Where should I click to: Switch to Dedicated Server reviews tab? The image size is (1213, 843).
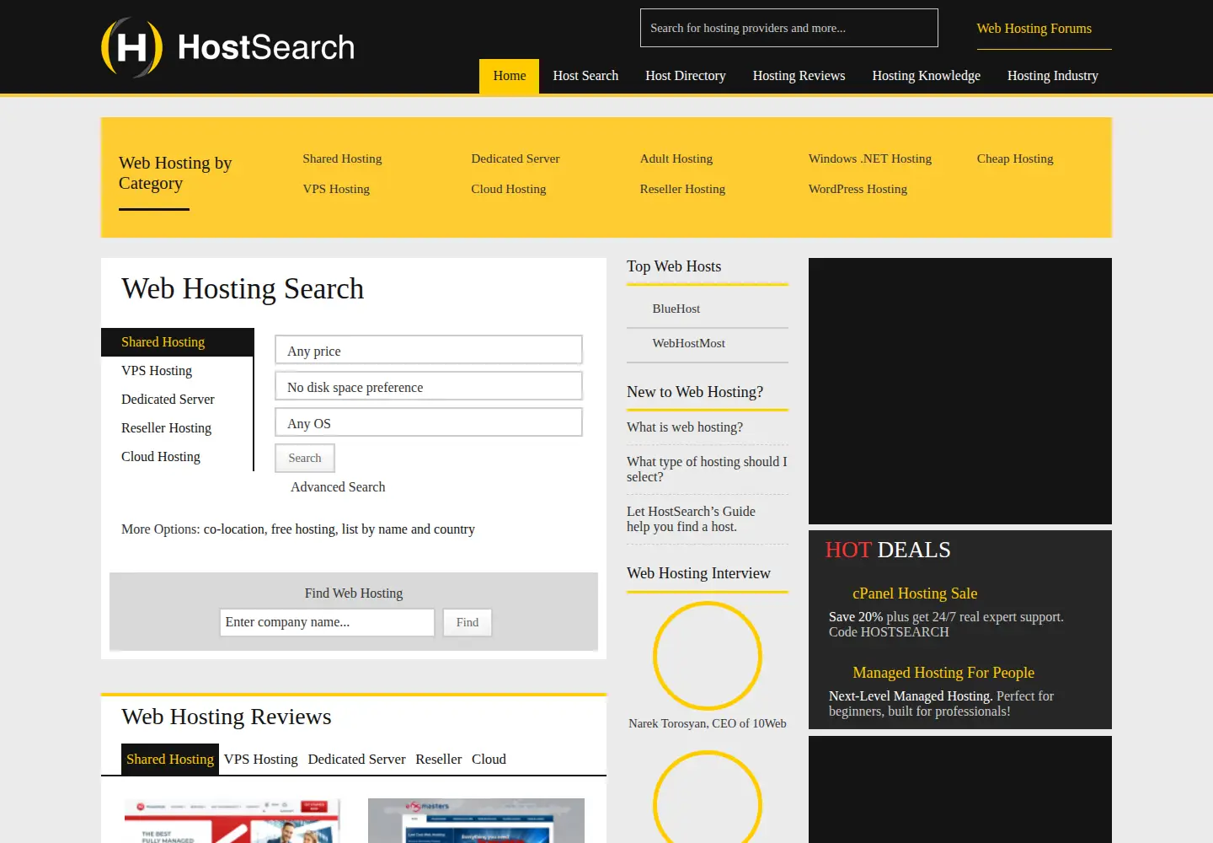click(x=357, y=760)
